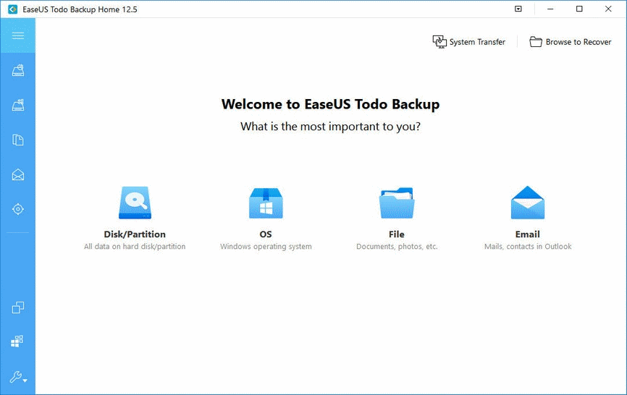Open the title bar dropdown menu icon
Image resolution: width=627 pixels, height=395 pixels.
click(x=518, y=9)
